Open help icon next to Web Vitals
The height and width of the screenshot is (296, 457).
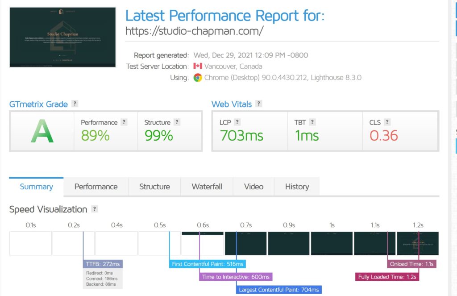pos(258,104)
